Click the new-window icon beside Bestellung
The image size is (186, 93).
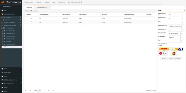(20, 17)
